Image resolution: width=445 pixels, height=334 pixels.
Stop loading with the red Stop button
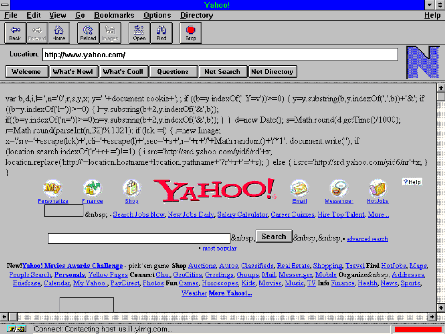pyautogui.click(x=191, y=33)
